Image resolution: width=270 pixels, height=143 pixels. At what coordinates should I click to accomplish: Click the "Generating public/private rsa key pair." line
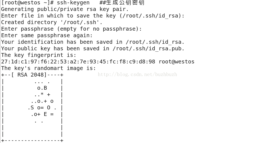tap(65, 9)
